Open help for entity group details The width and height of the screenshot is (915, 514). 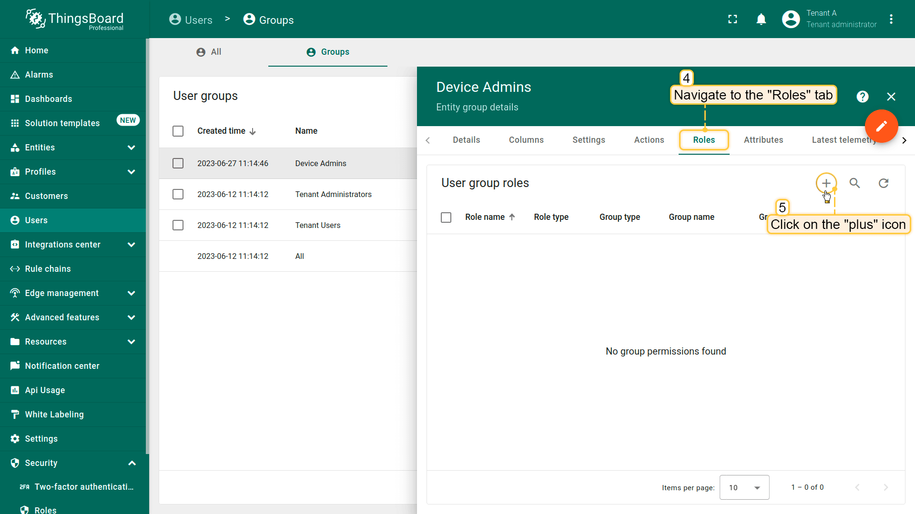point(862,97)
